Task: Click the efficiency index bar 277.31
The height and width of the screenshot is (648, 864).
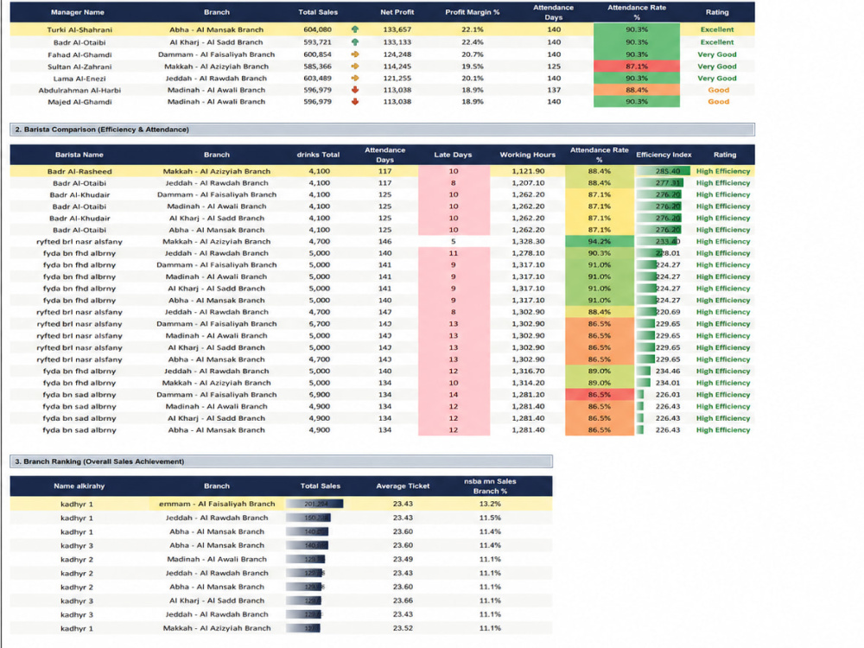Action: [660, 183]
